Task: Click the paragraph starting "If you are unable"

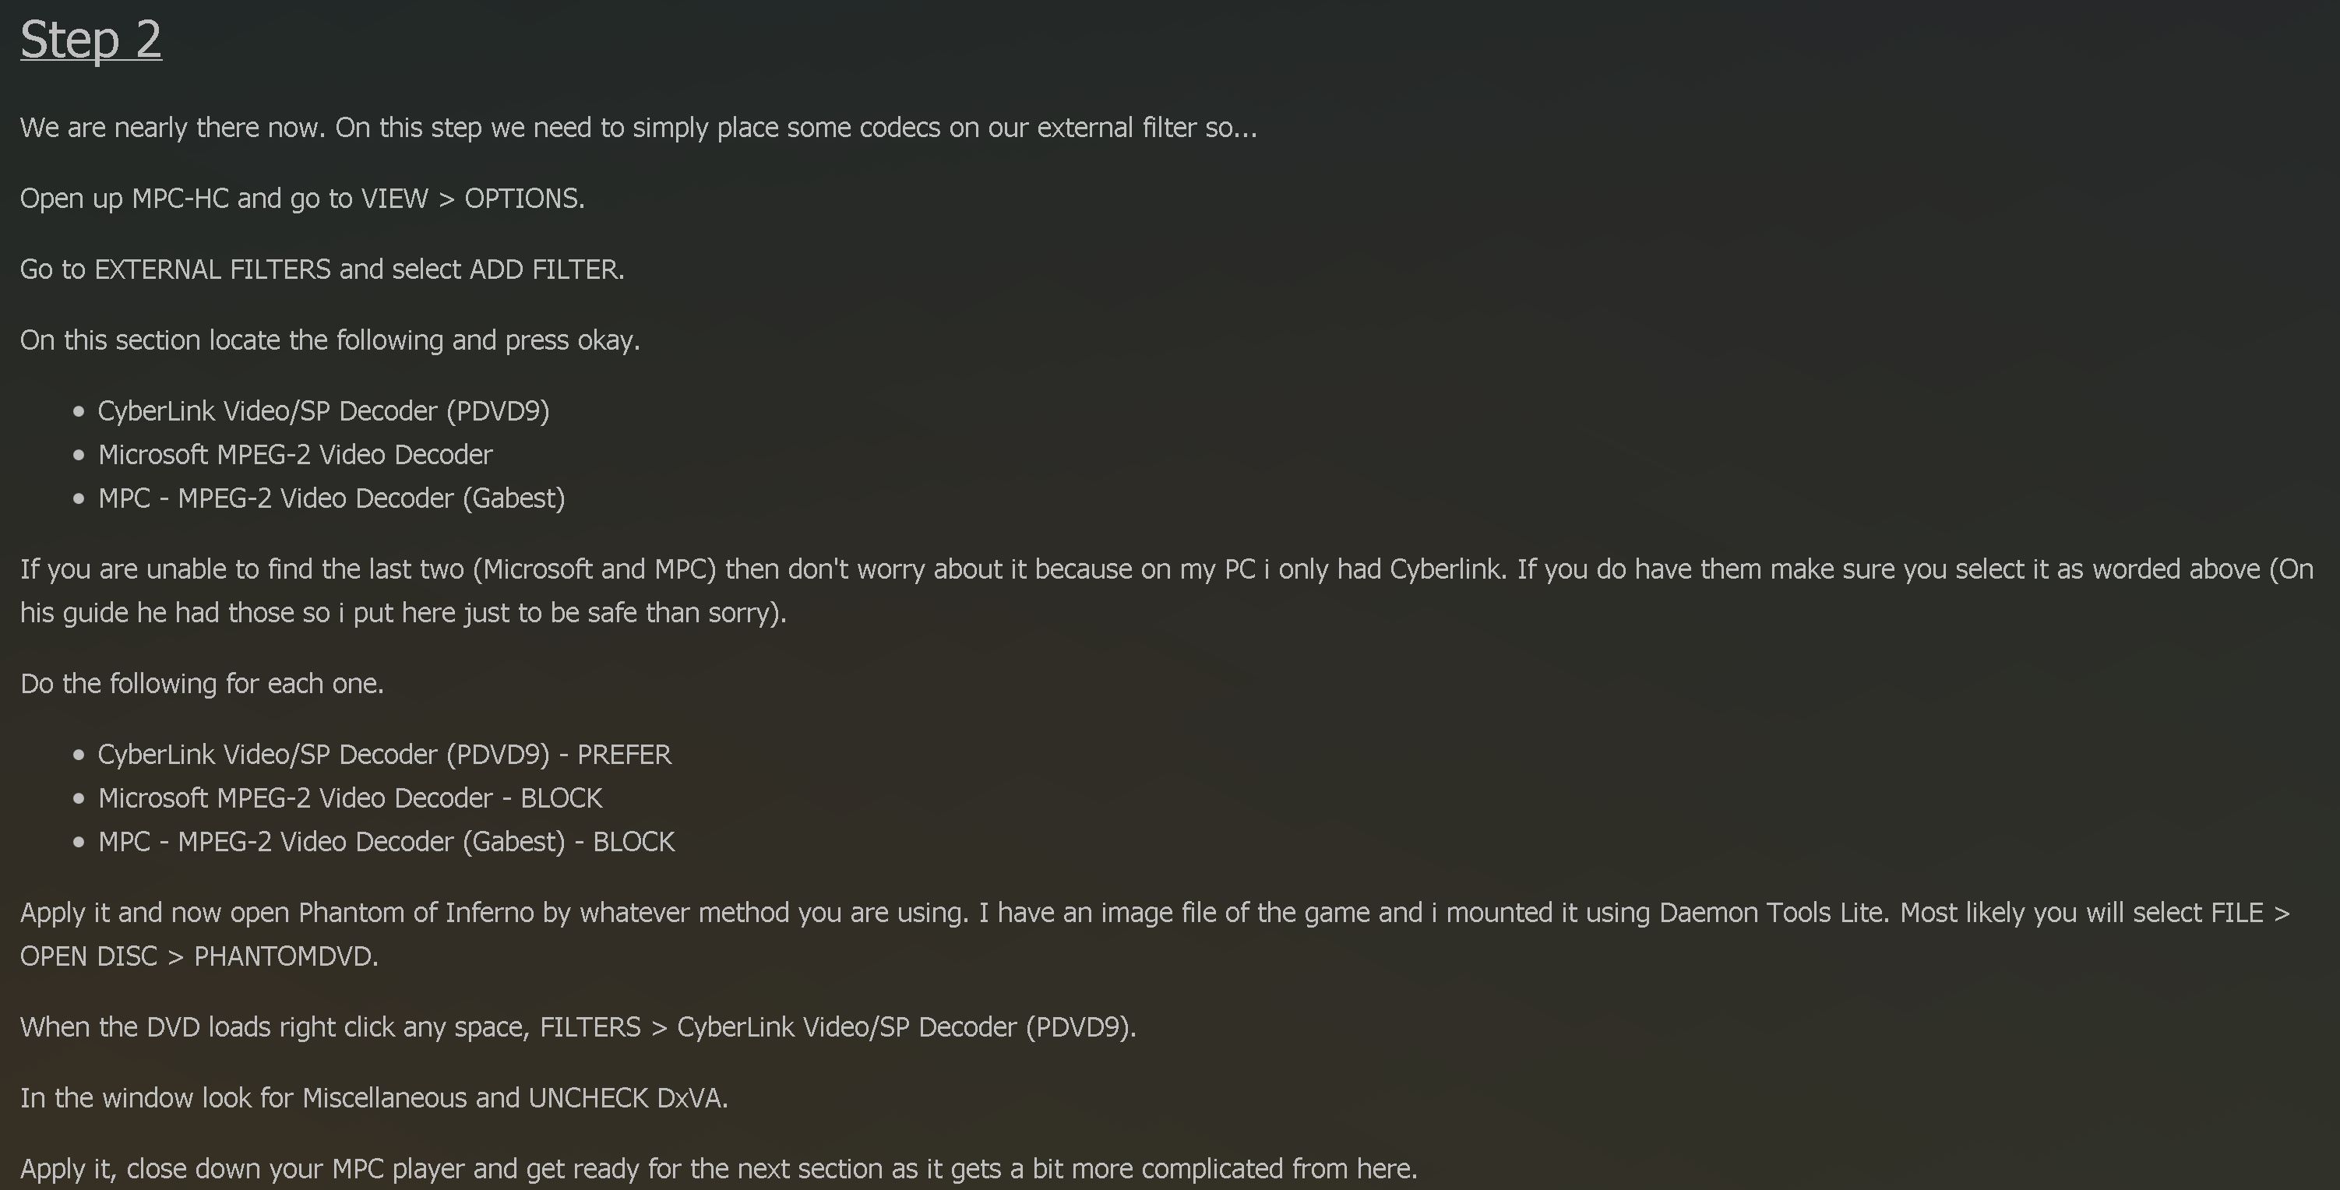Action: (x=1166, y=569)
